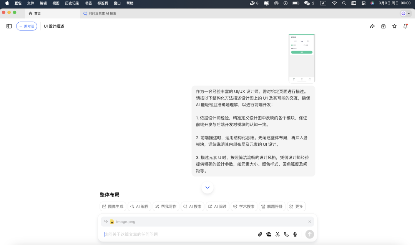
Task: Remove the attached image.png file
Action: click(x=310, y=221)
